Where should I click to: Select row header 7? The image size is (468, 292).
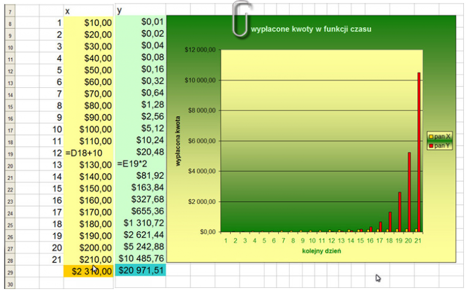[10, 11]
